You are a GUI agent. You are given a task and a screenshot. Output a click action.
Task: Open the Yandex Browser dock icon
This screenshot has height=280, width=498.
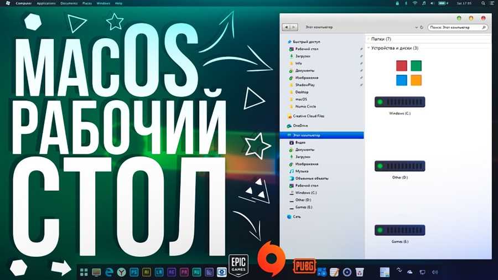click(121, 272)
